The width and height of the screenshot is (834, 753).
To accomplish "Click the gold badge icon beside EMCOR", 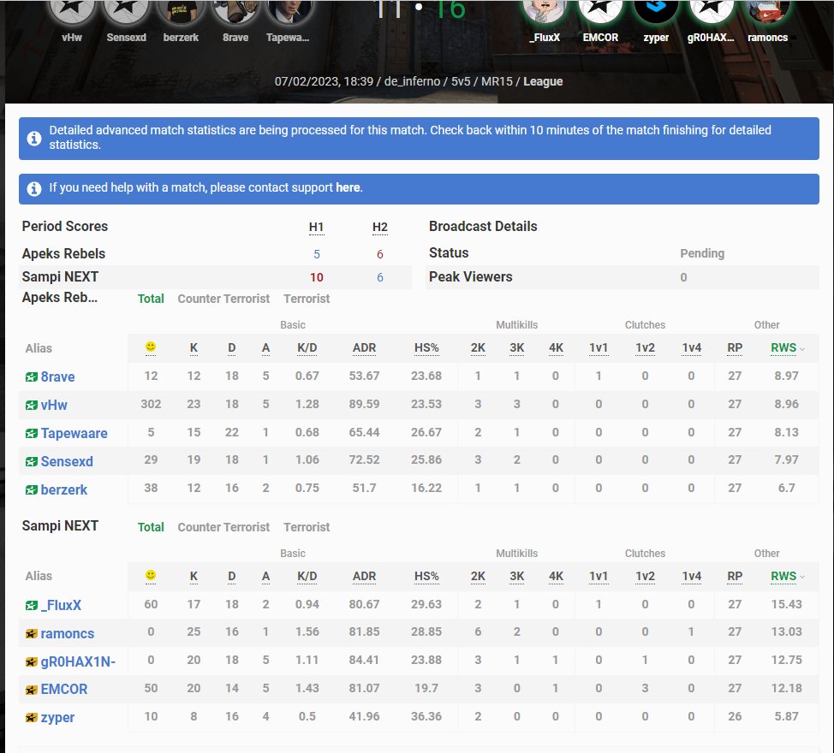I will point(32,689).
